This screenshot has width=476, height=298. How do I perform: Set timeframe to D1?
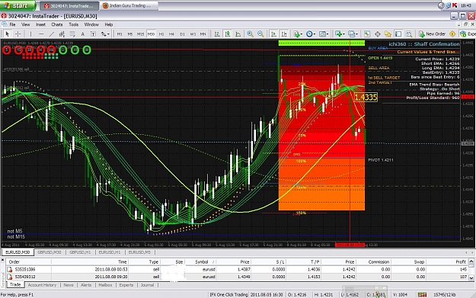point(182,34)
